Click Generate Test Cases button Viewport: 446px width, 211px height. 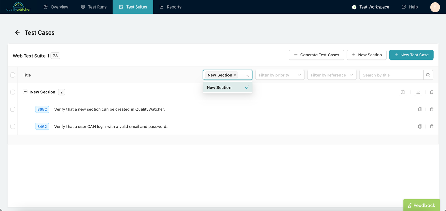[317, 55]
